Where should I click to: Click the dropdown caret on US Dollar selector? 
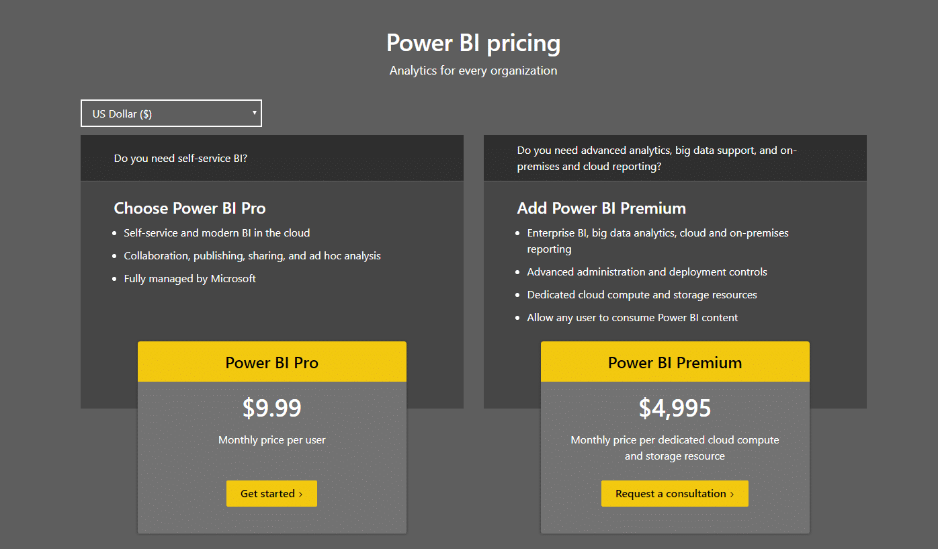254,113
